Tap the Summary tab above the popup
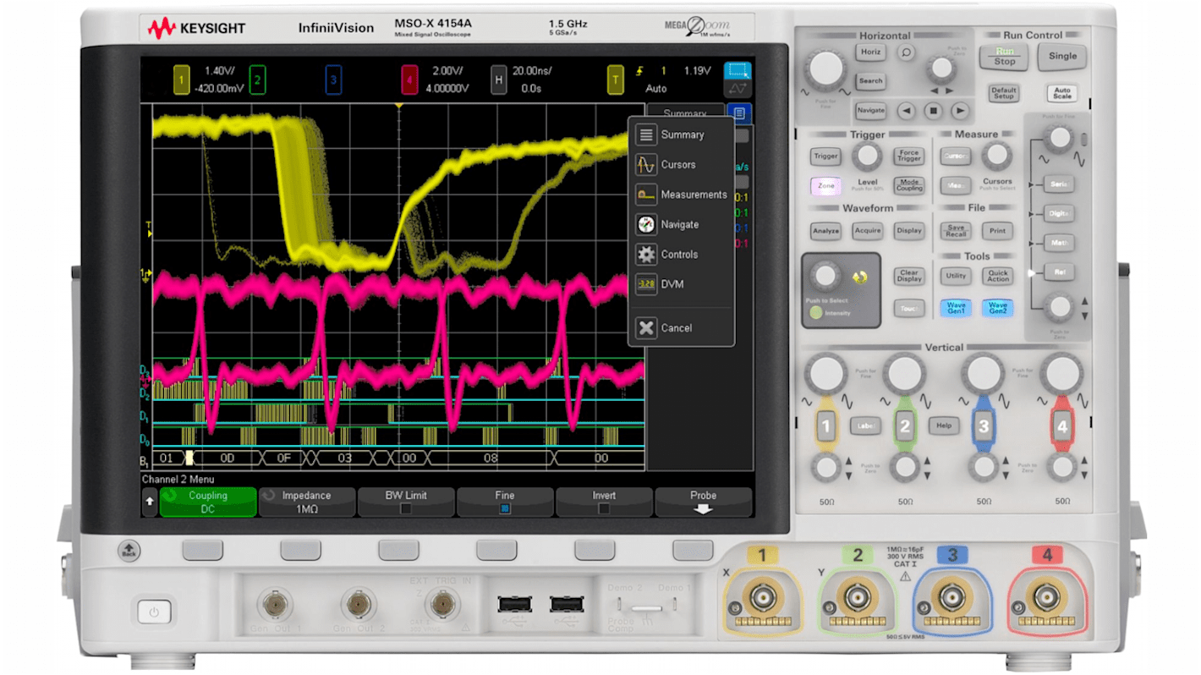 (x=685, y=113)
